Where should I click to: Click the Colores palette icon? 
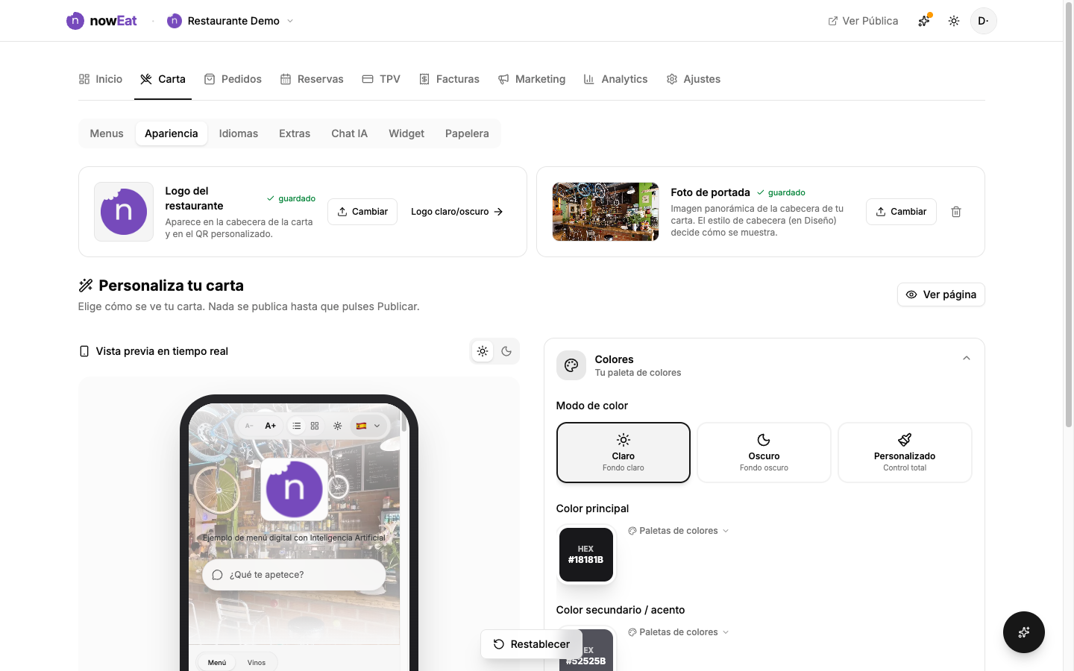571,365
